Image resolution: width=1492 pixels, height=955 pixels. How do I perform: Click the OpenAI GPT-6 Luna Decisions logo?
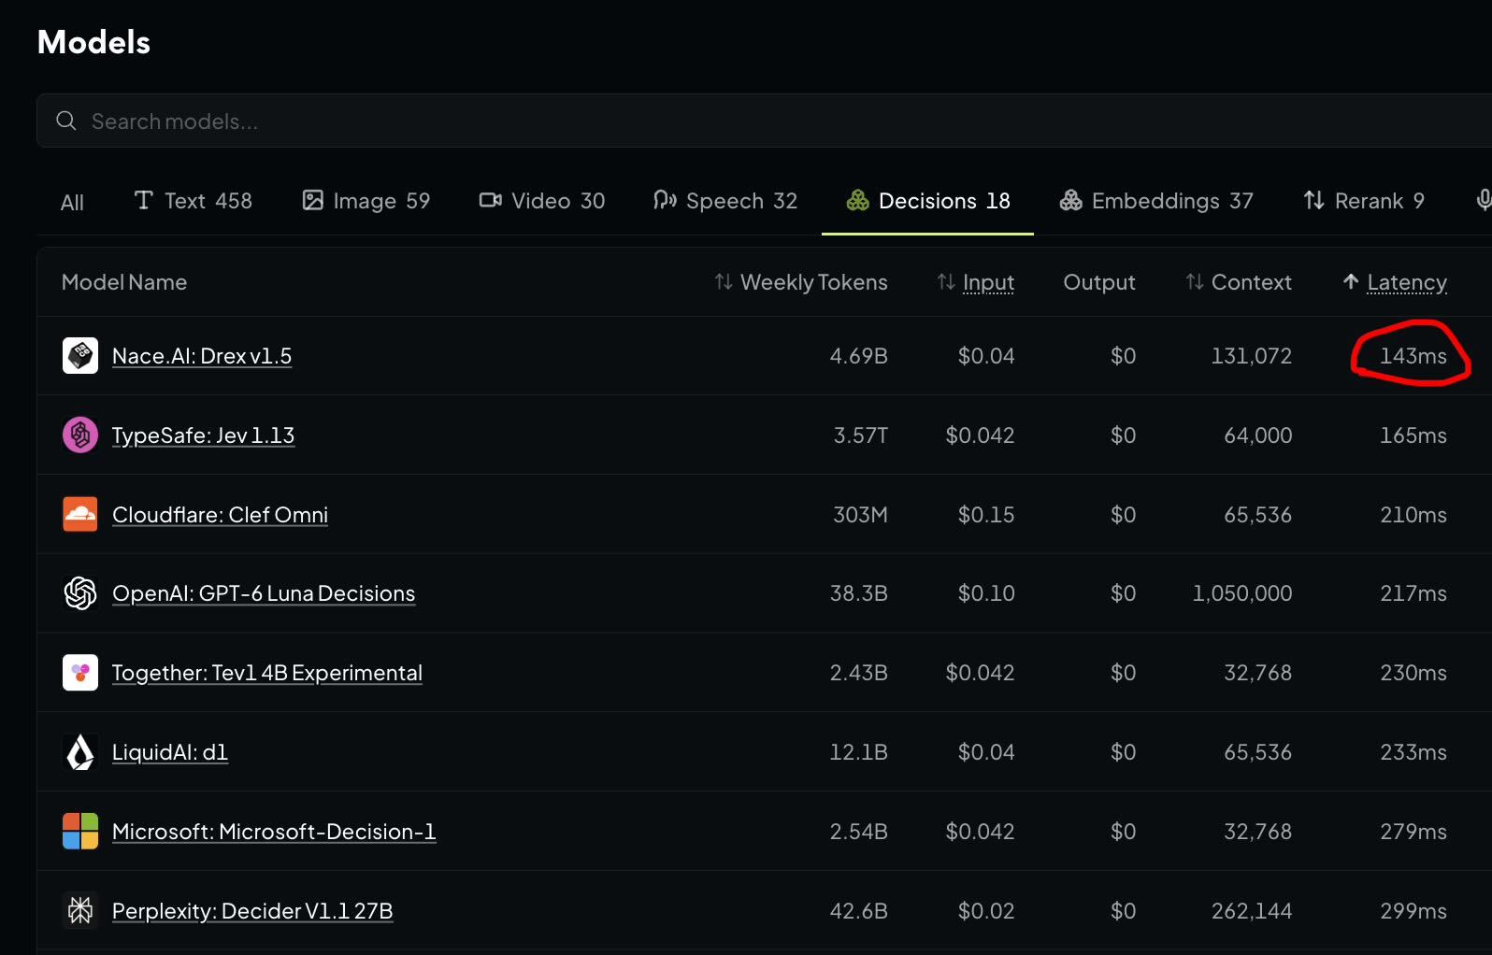click(x=80, y=593)
